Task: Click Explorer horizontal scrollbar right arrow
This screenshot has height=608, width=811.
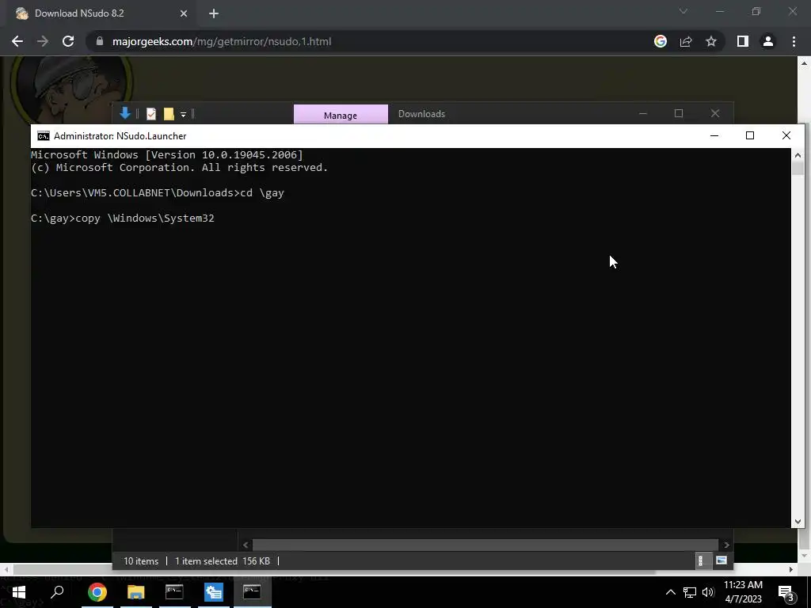Action: [726, 545]
